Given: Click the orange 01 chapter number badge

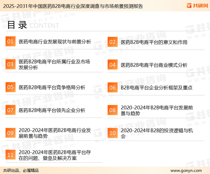Looking at the screenshot, I should [x=10, y=41].
